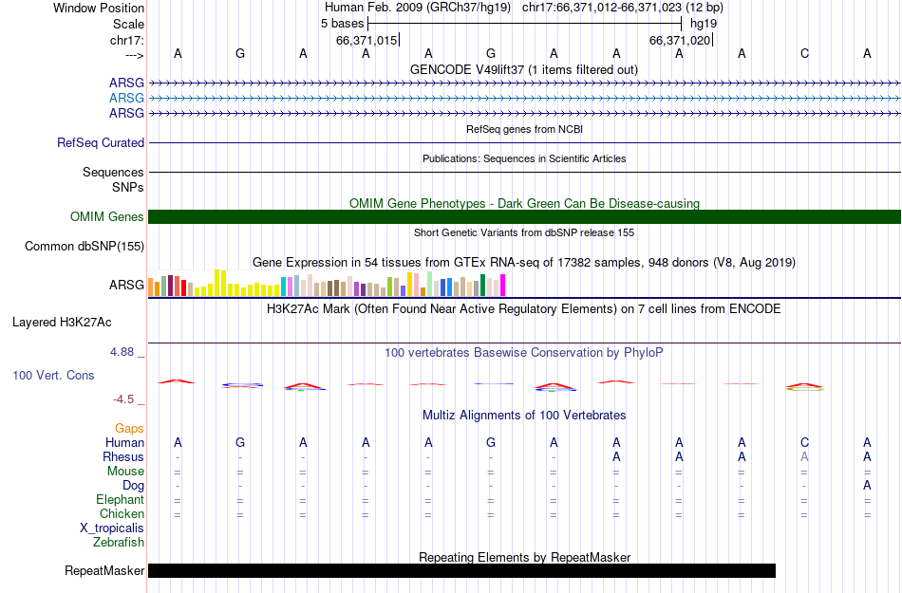Click the -4.5 conservation scale value

point(123,398)
